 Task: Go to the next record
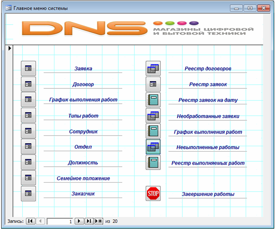(79, 221)
